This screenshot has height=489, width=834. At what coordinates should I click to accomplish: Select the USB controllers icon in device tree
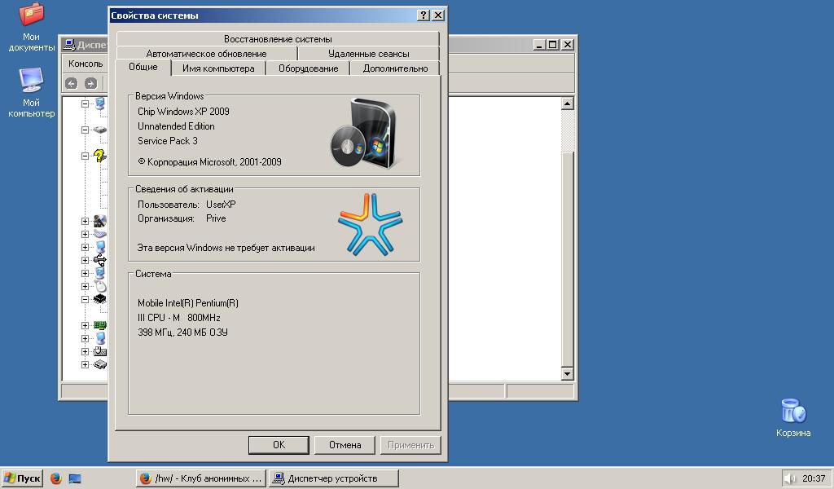(100, 260)
